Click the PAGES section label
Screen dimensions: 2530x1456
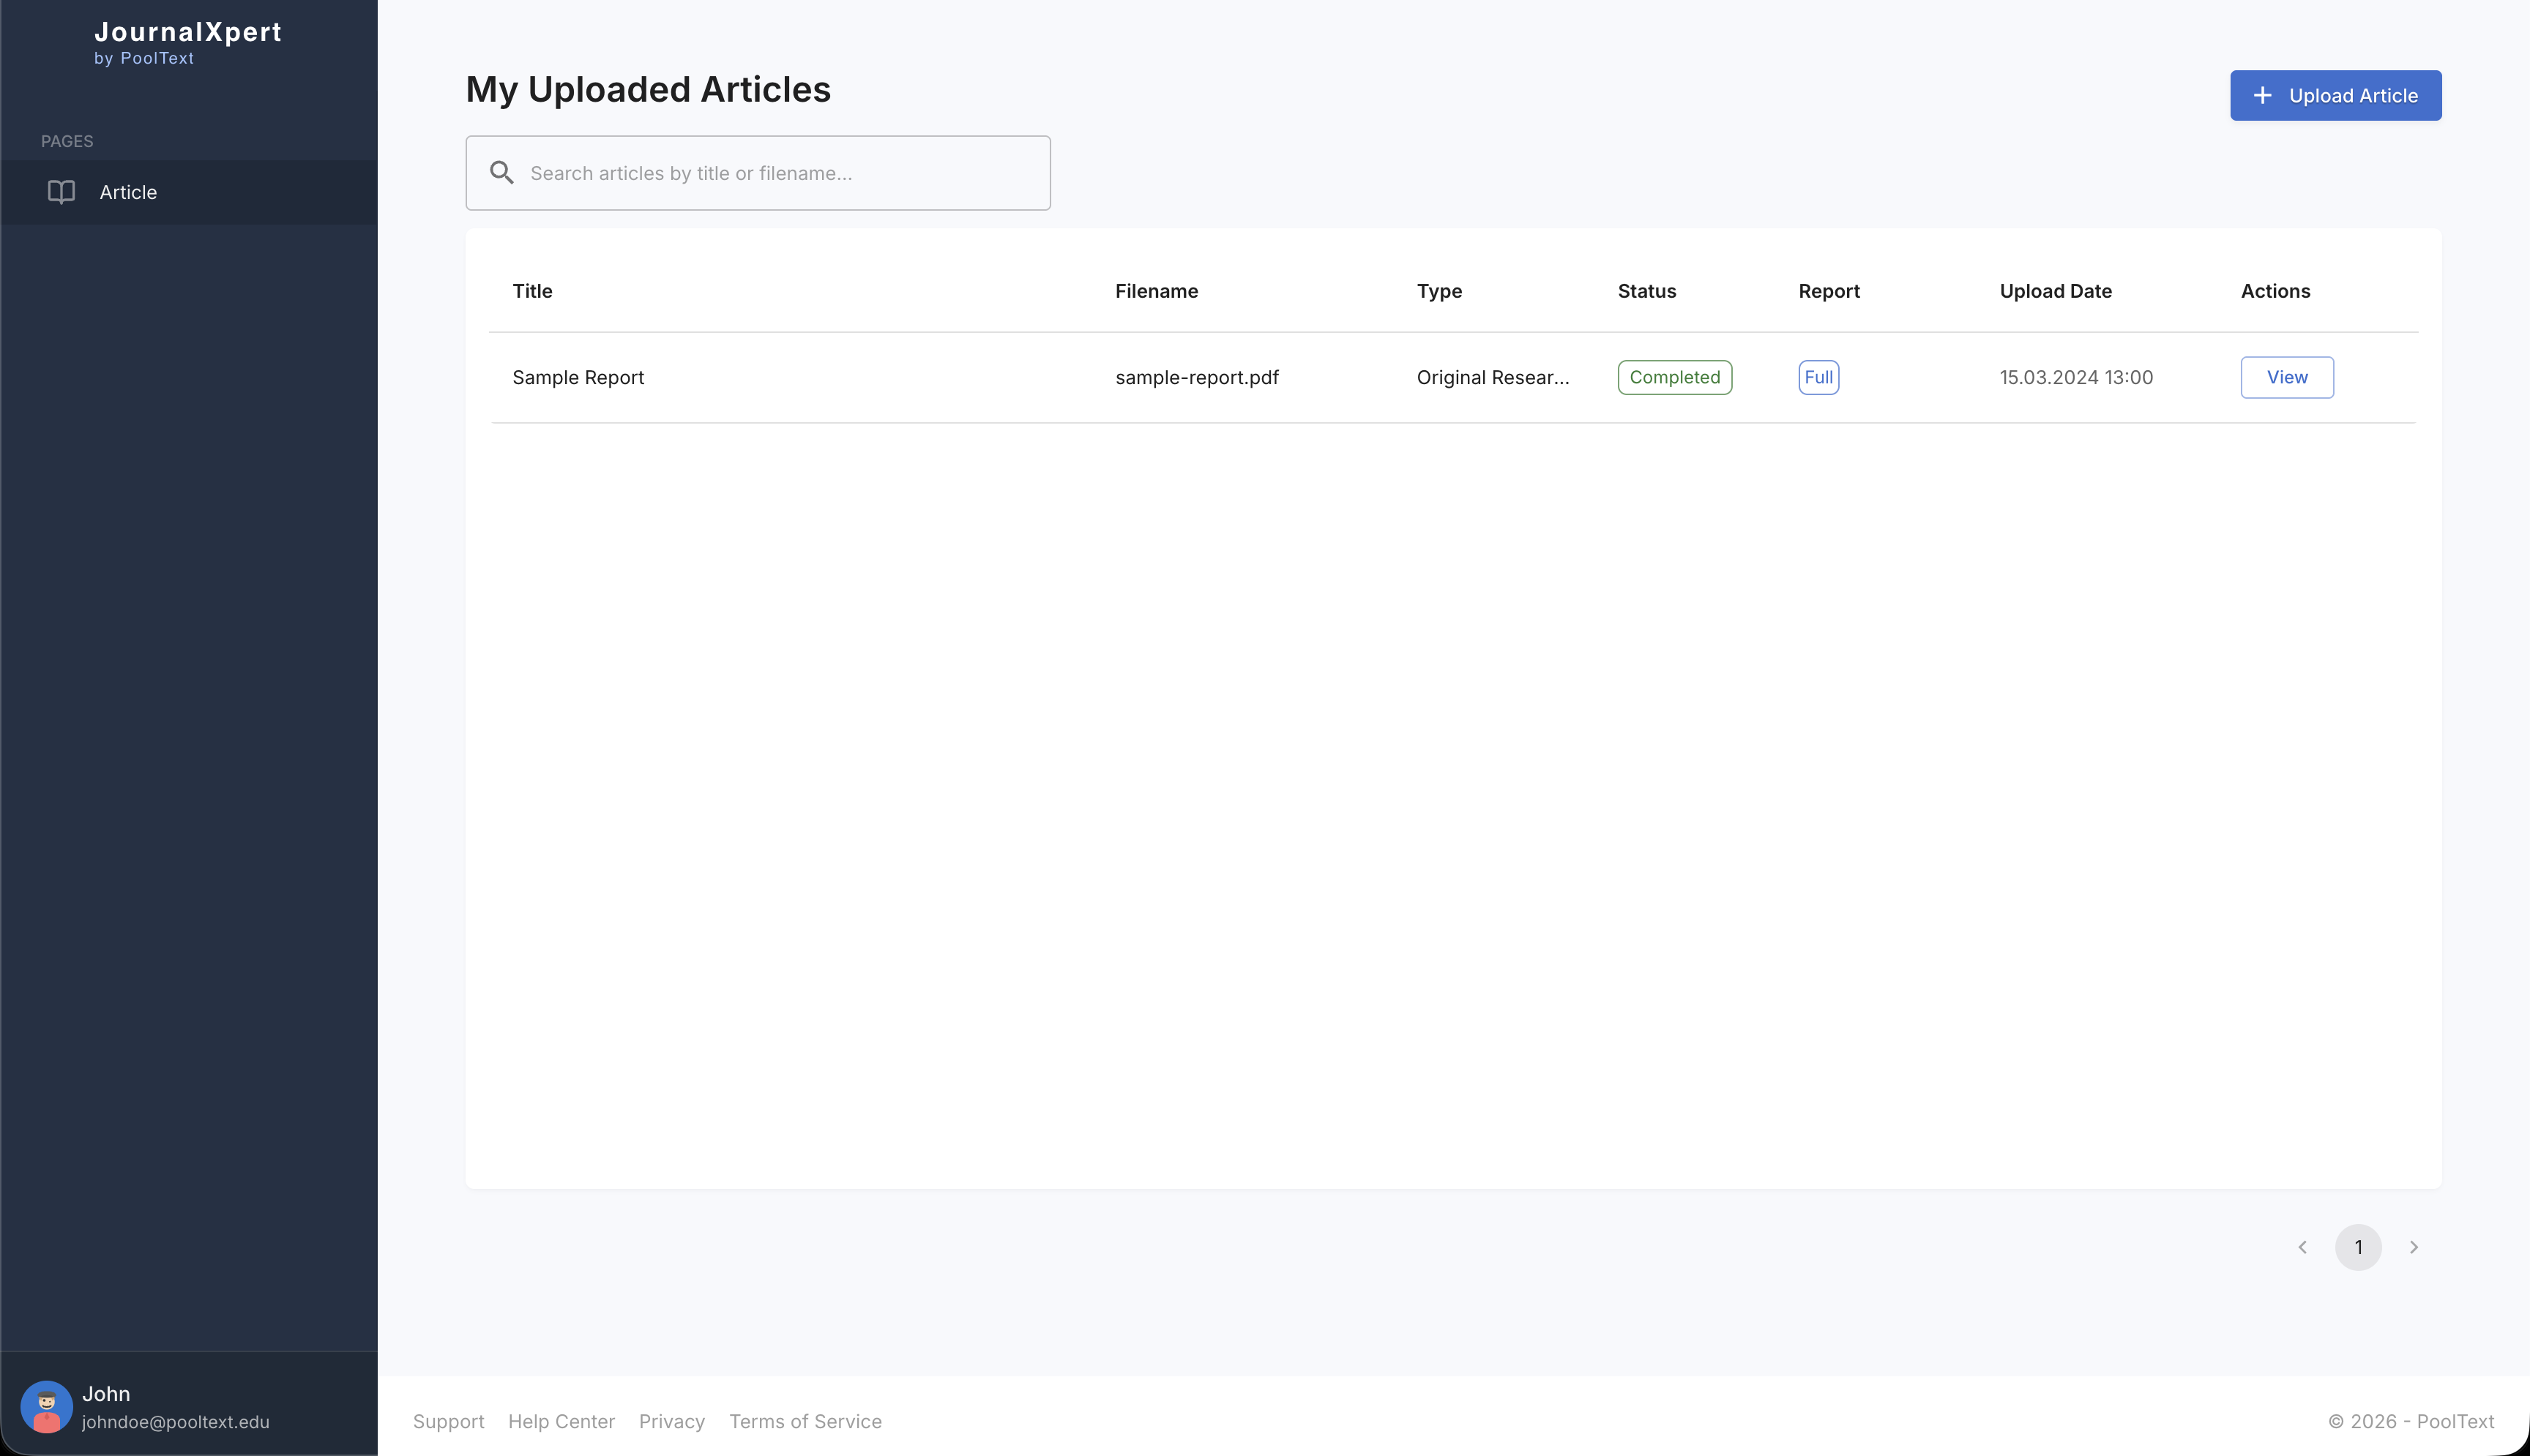(67, 141)
